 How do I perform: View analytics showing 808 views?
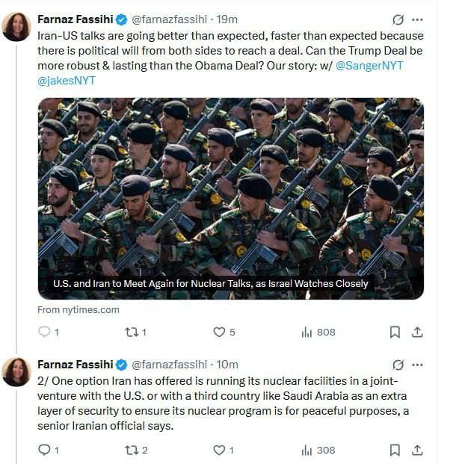(x=306, y=332)
